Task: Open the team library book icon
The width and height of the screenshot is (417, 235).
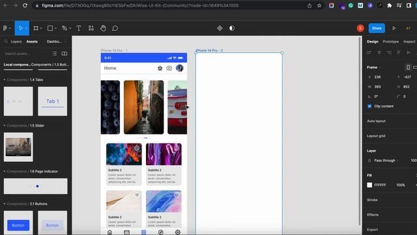Action: [x=65, y=54]
